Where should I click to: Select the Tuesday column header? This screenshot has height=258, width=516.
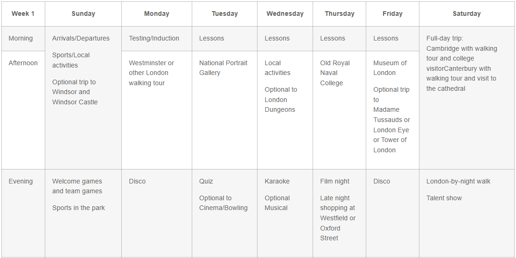(224, 14)
